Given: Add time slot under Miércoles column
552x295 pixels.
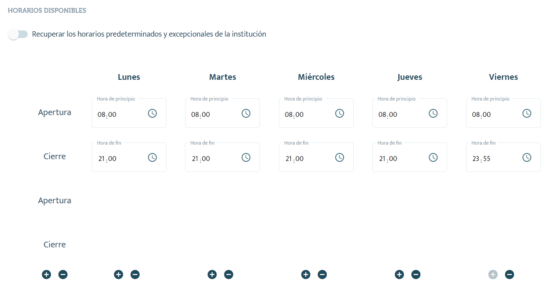Looking at the screenshot, I should 306,275.
